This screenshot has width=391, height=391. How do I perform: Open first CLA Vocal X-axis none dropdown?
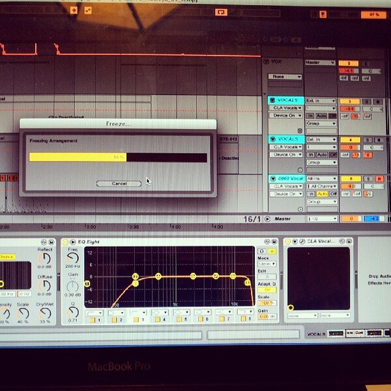[x=302, y=315]
